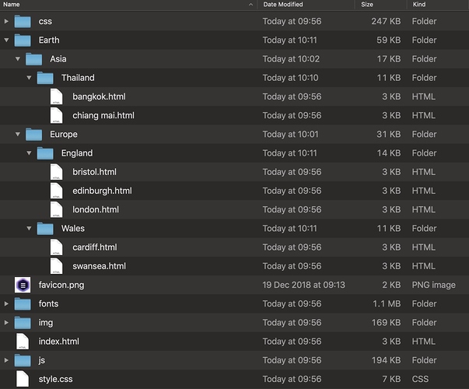Select the edinburgh.html file name
The image size is (469, 389).
pos(102,191)
